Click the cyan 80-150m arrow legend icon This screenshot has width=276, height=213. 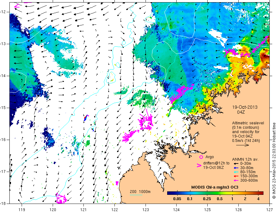click(x=236, y=172)
